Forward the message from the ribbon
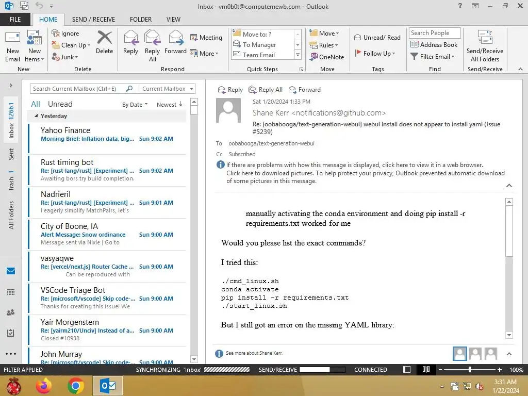 [175, 42]
